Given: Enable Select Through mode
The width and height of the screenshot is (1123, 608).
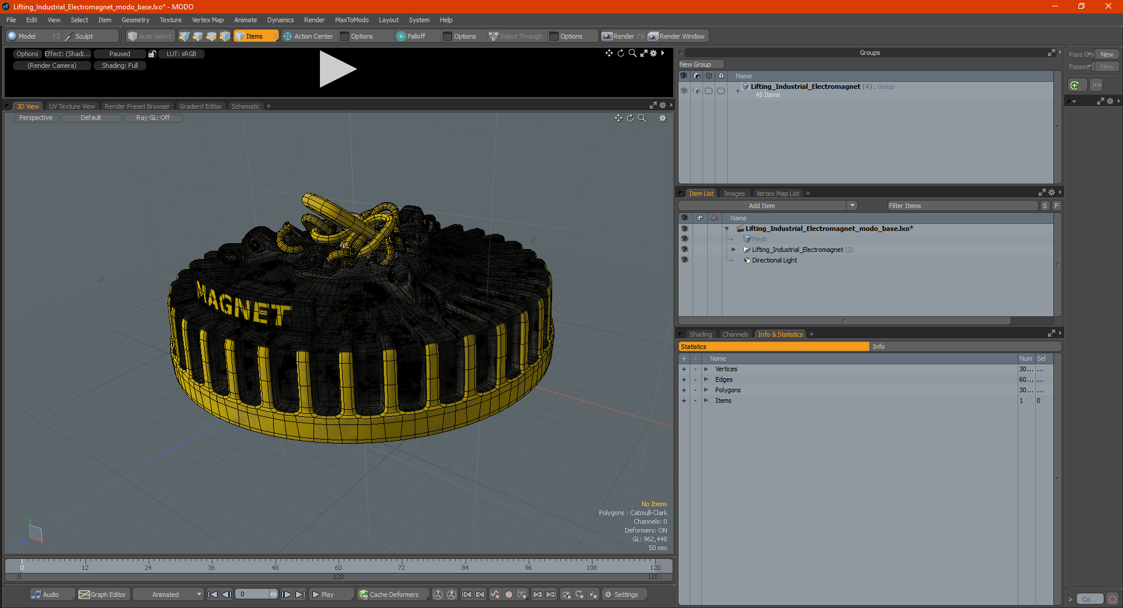Looking at the screenshot, I should tap(516, 36).
